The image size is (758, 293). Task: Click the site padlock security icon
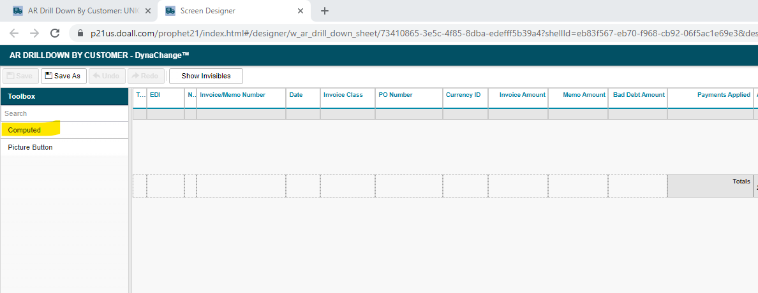80,32
